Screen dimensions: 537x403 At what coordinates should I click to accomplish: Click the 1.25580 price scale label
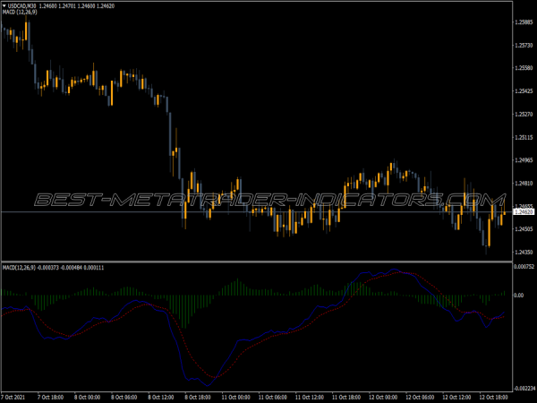(524, 68)
